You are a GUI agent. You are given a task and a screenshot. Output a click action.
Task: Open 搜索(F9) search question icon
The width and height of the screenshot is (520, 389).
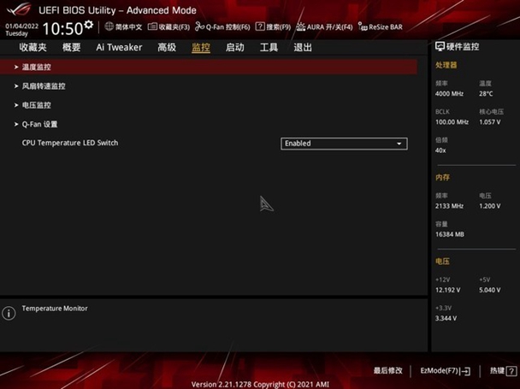point(260,27)
